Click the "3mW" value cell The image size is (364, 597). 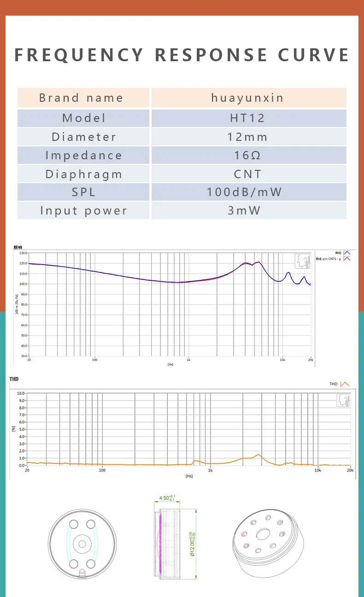[249, 210]
